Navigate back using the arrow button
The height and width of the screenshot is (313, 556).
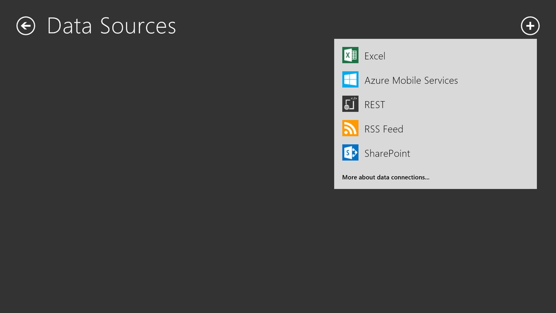[x=26, y=26]
